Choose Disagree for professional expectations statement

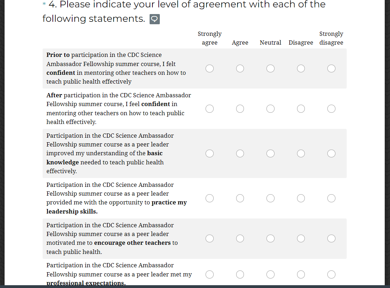[x=301, y=274]
